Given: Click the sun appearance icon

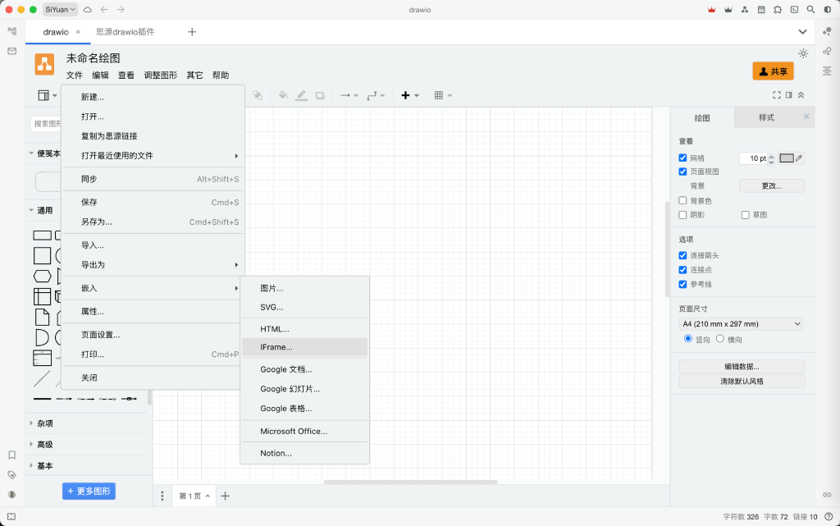Looking at the screenshot, I should click(803, 53).
